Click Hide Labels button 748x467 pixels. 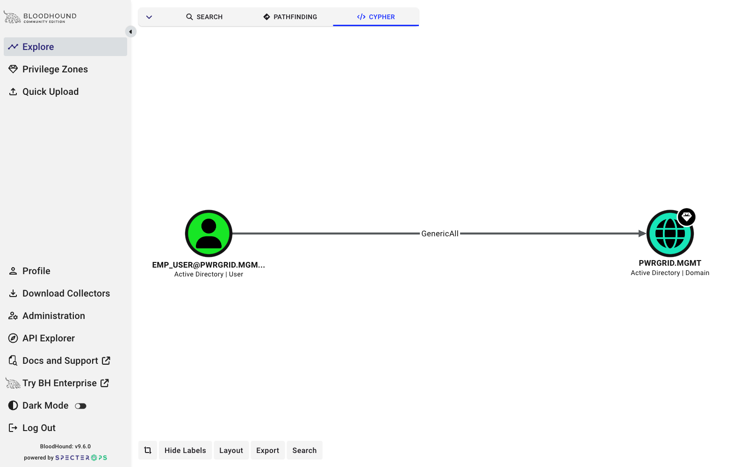point(185,450)
